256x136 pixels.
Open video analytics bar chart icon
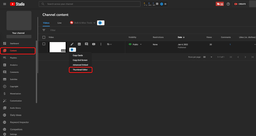tap(79, 44)
